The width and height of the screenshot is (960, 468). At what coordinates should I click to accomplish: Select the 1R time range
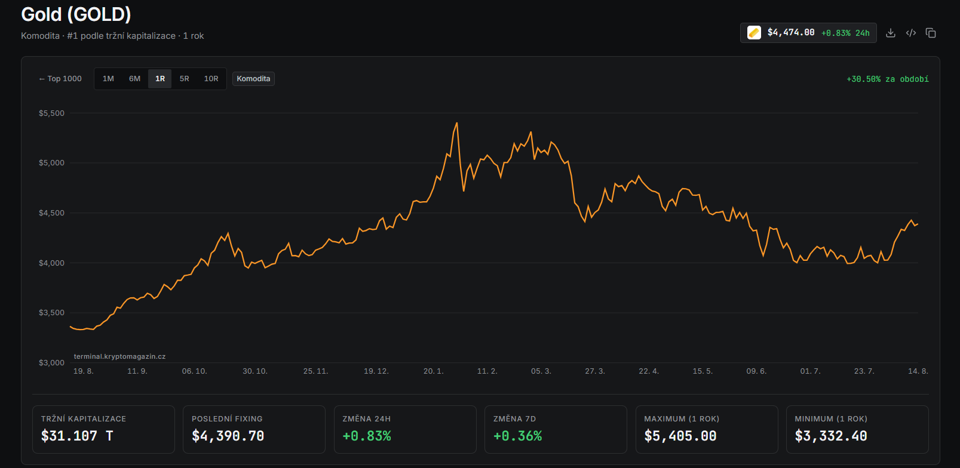tap(160, 79)
